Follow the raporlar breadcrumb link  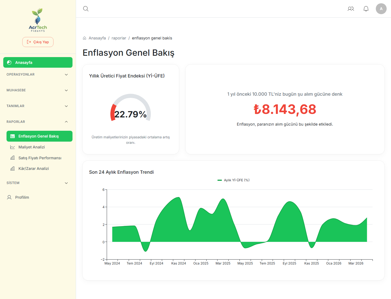pyautogui.click(x=119, y=38)
